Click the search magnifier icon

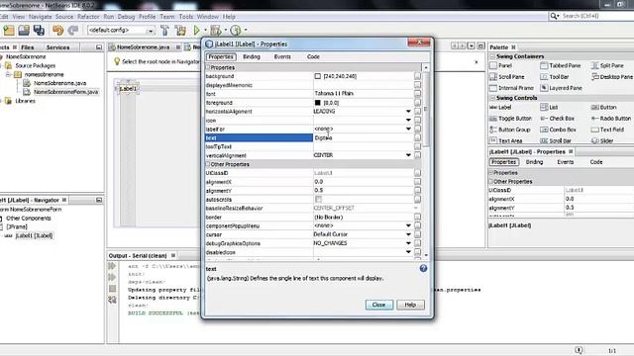coord(553,16)
